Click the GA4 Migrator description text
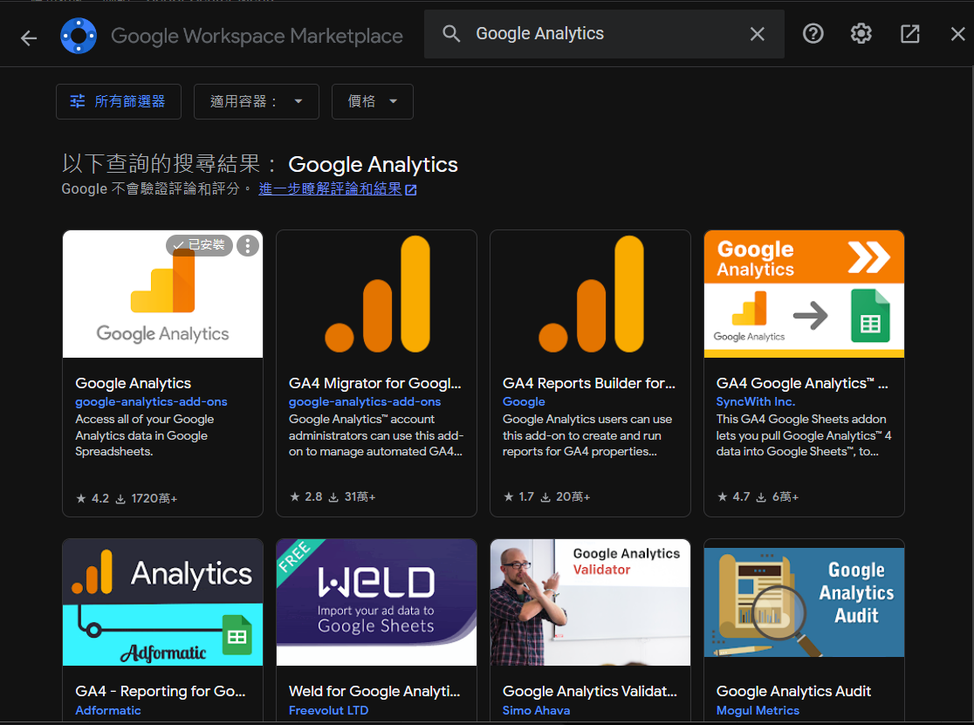 [376, 435]
